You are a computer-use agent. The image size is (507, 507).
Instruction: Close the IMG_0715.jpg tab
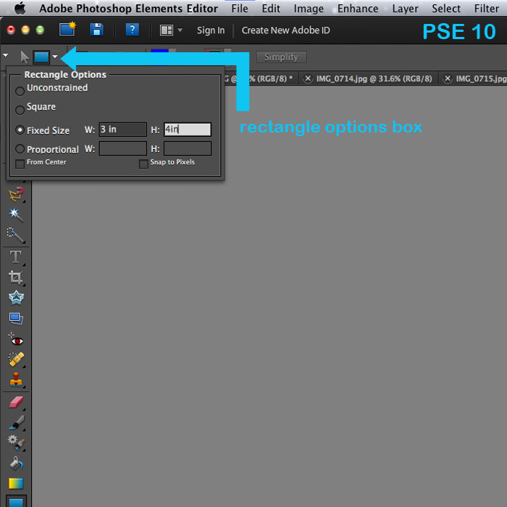pos(448,78)
